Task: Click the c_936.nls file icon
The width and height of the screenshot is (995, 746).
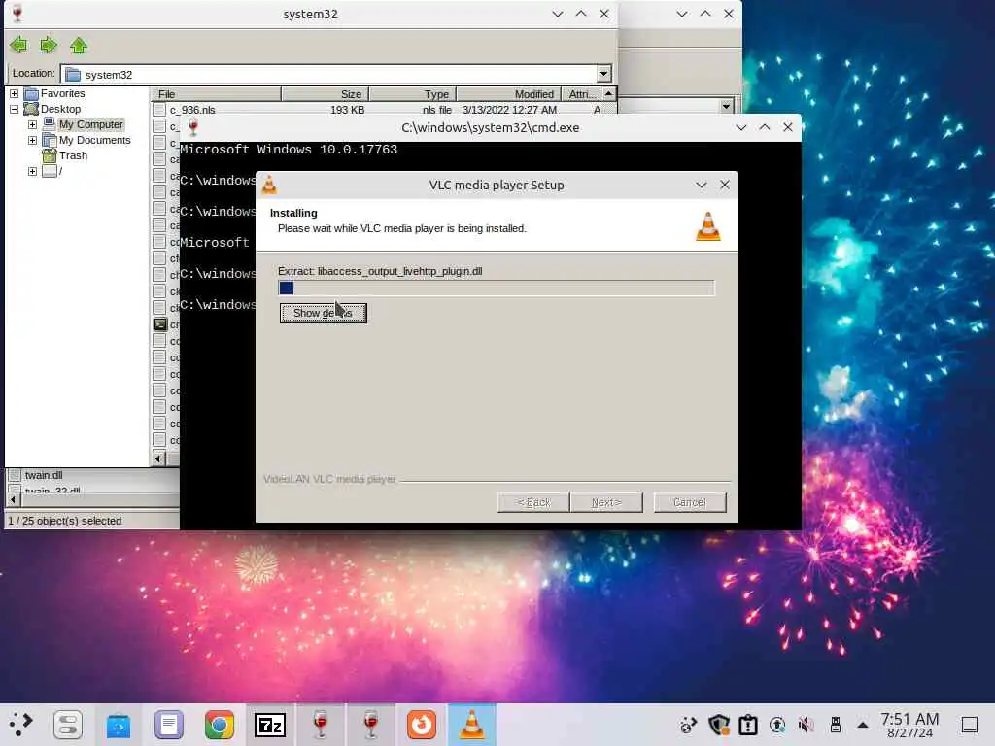Action: click(x=160, y=110)
